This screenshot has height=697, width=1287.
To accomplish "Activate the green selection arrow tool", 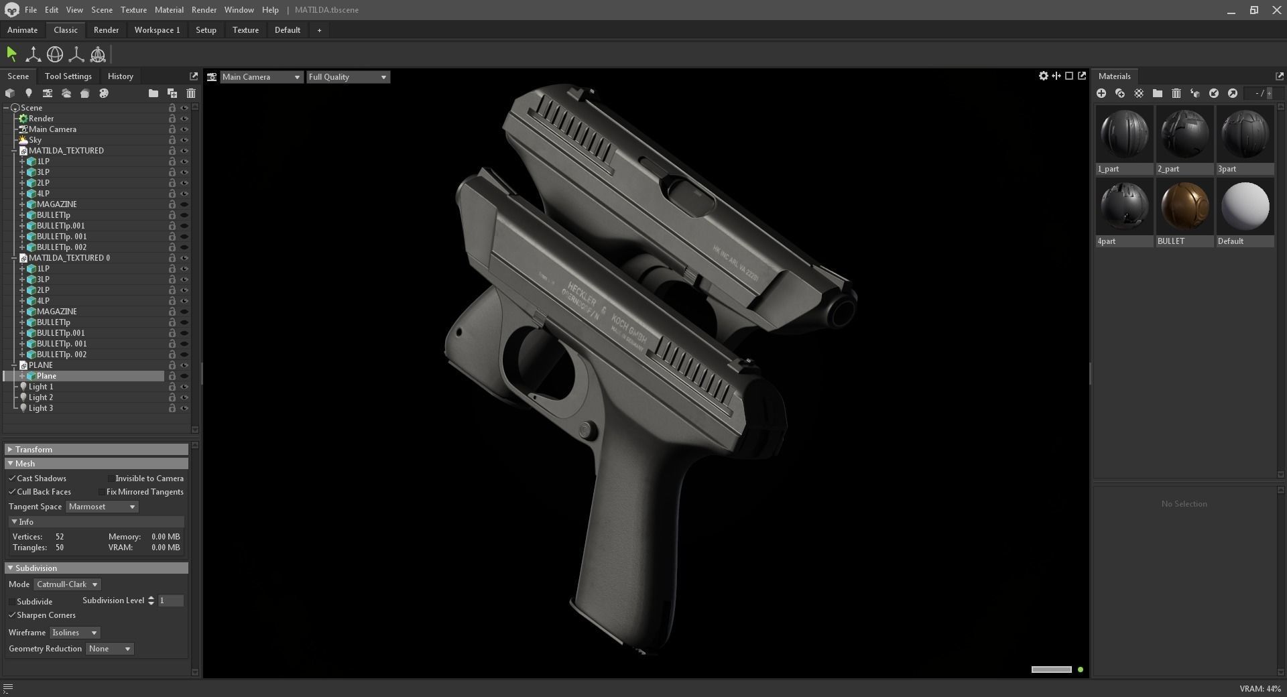I will [11, 54].
